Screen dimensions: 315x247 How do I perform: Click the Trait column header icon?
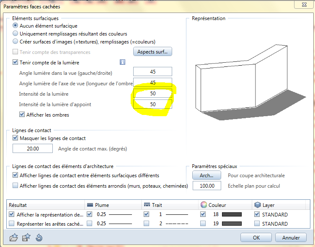pos(147,205)
